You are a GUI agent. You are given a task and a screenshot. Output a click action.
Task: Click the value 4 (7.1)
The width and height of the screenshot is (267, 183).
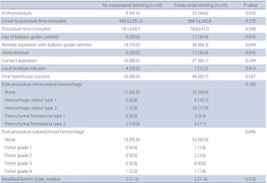[x=200, y=124]
